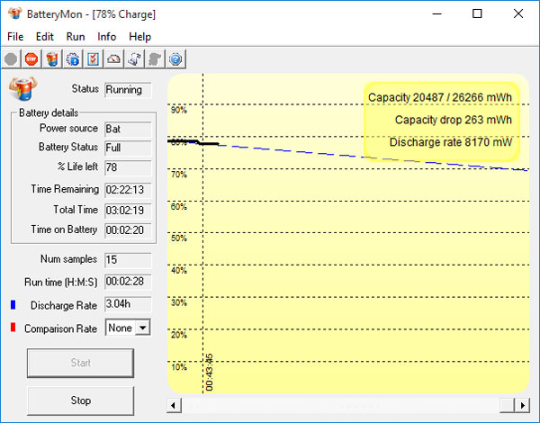Open the Help menu
This screenshot has height=423, width=540.
point(139,37)
